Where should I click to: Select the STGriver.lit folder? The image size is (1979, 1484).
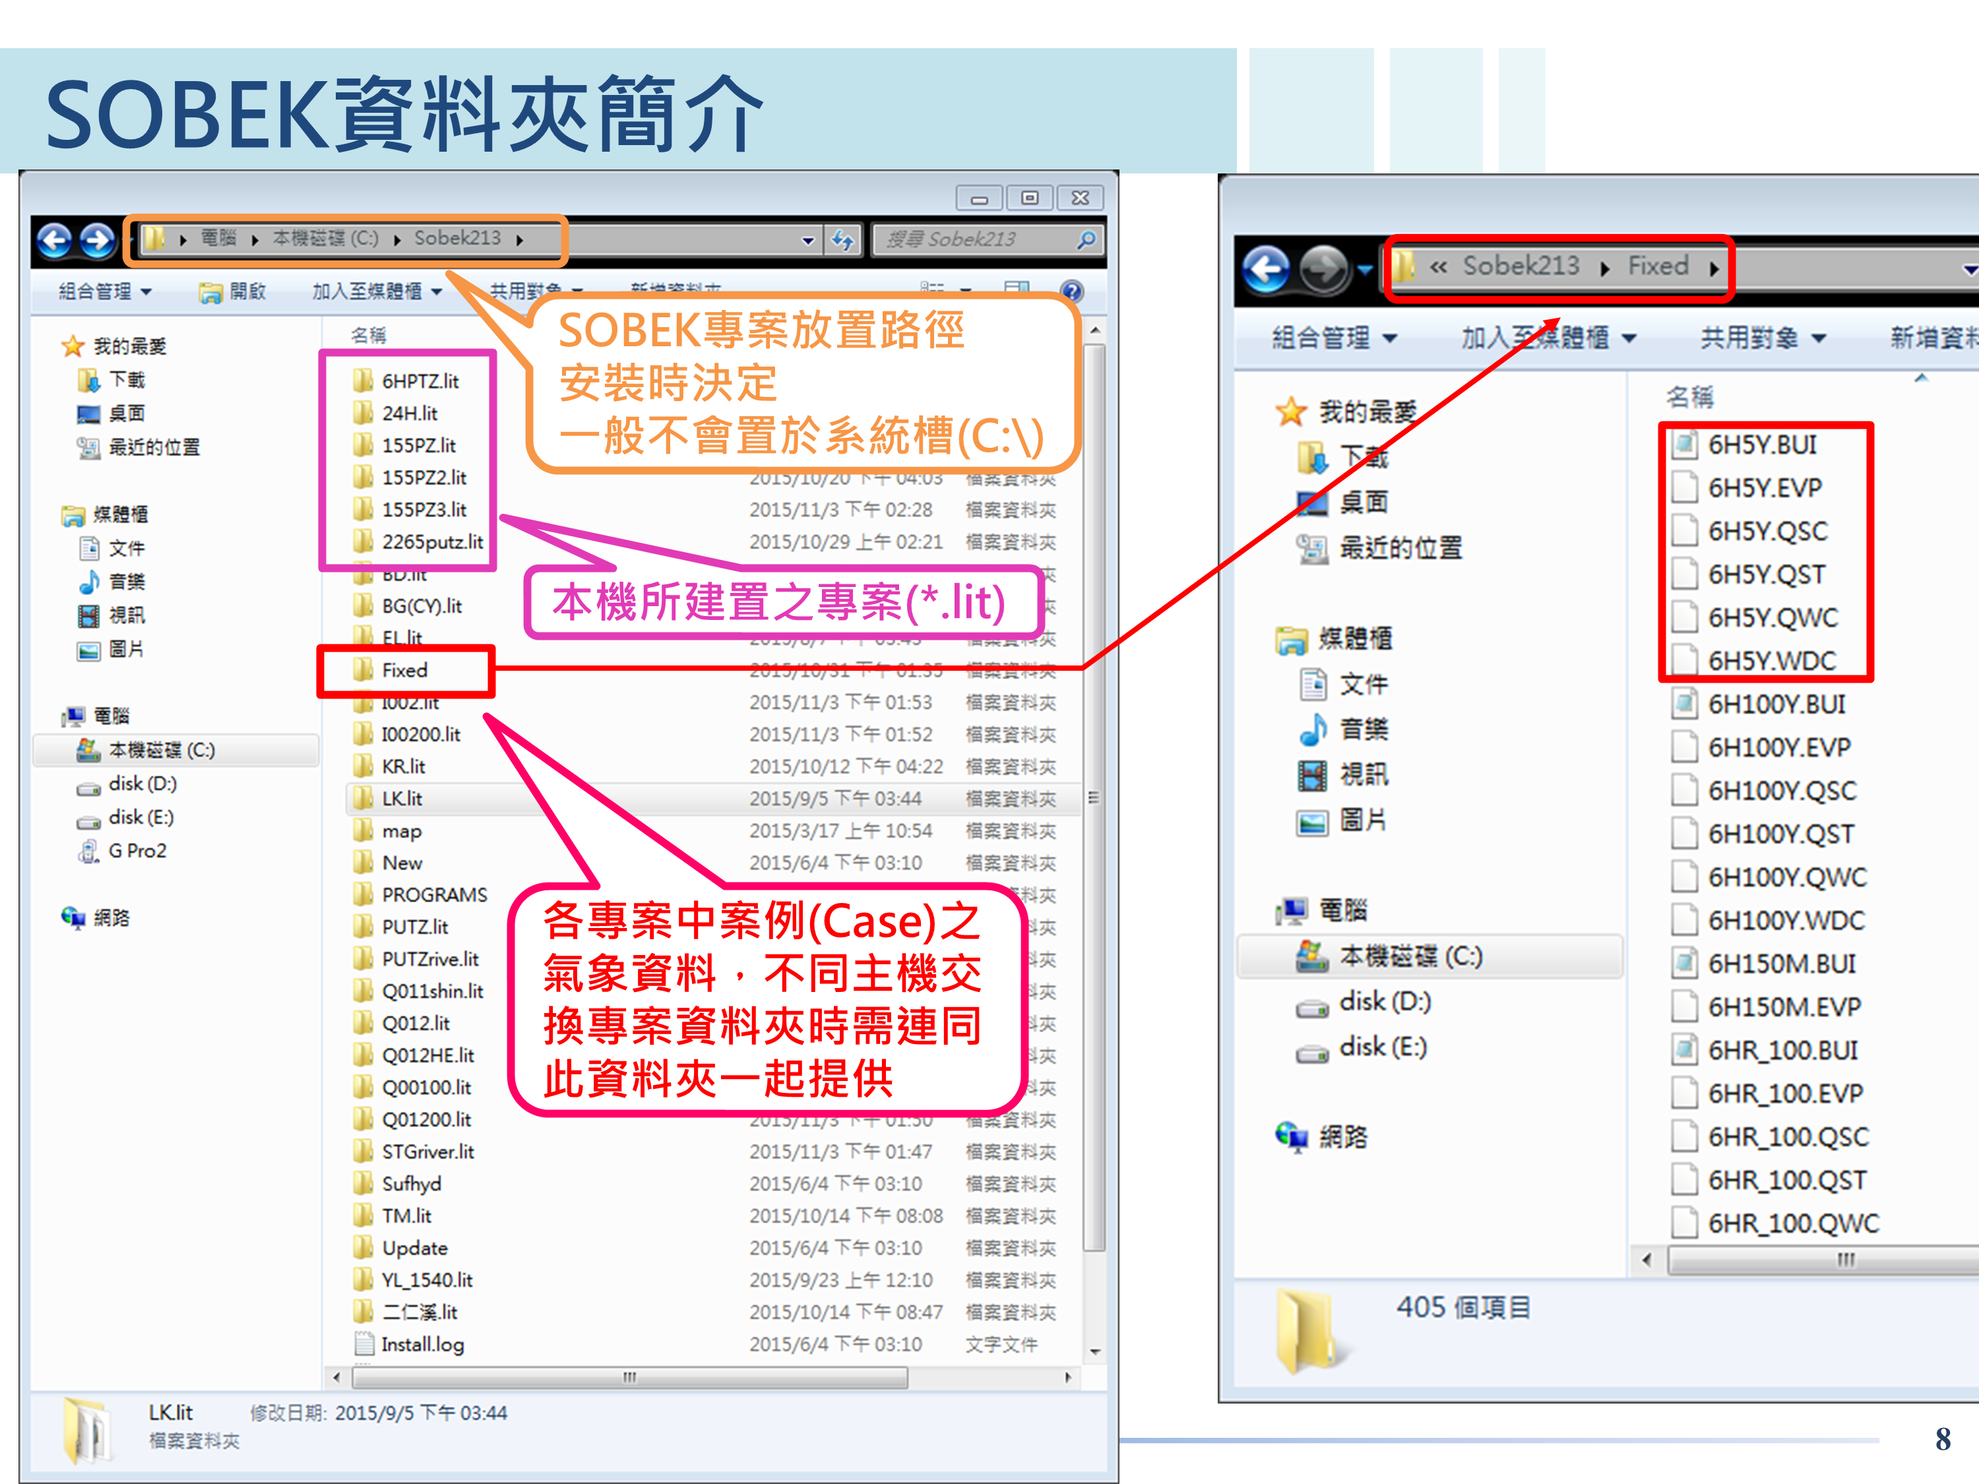[x=414, y=1151]
